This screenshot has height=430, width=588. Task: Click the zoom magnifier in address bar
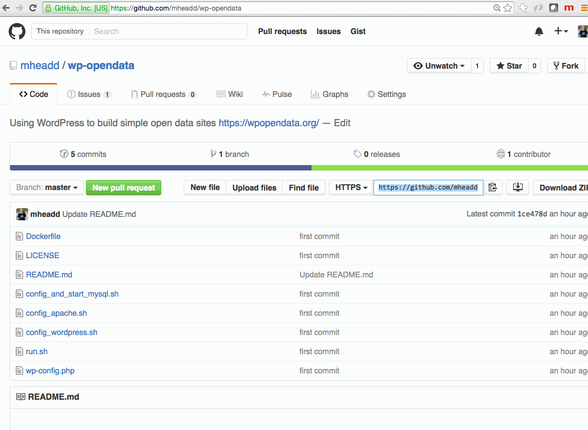point(497,8)
